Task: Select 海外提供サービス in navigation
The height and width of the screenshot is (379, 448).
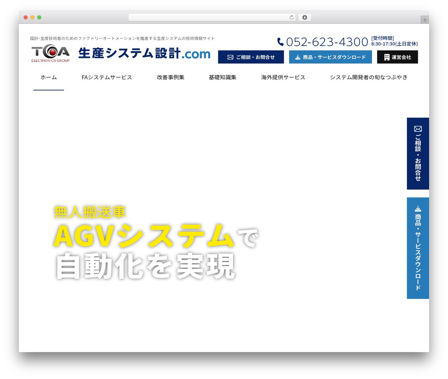Action: click(x=283, y=77)
